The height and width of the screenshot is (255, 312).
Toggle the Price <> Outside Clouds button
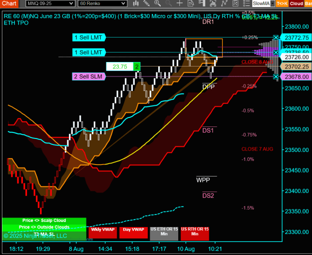coord(44,227)
